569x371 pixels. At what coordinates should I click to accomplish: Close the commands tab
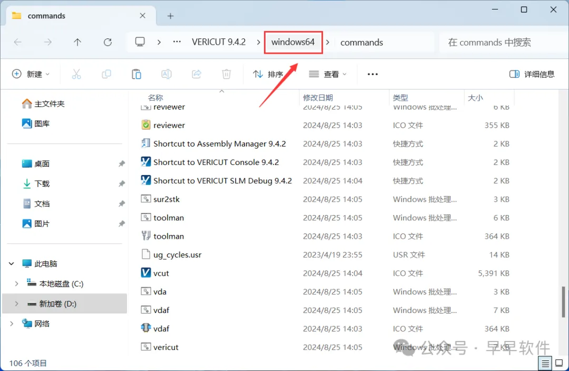pos(143,16)
